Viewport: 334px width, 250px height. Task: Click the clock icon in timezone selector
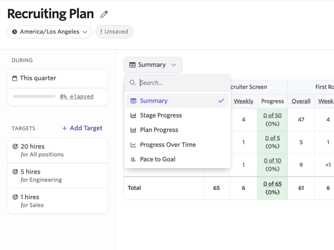[15, 31]
